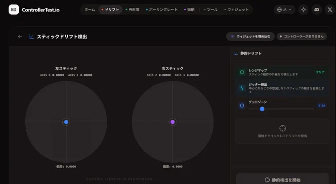The height and width of the screenshot is (184, 336).
Task: Click the 静的検出を開始 button
Action: (x=283, y=180)
